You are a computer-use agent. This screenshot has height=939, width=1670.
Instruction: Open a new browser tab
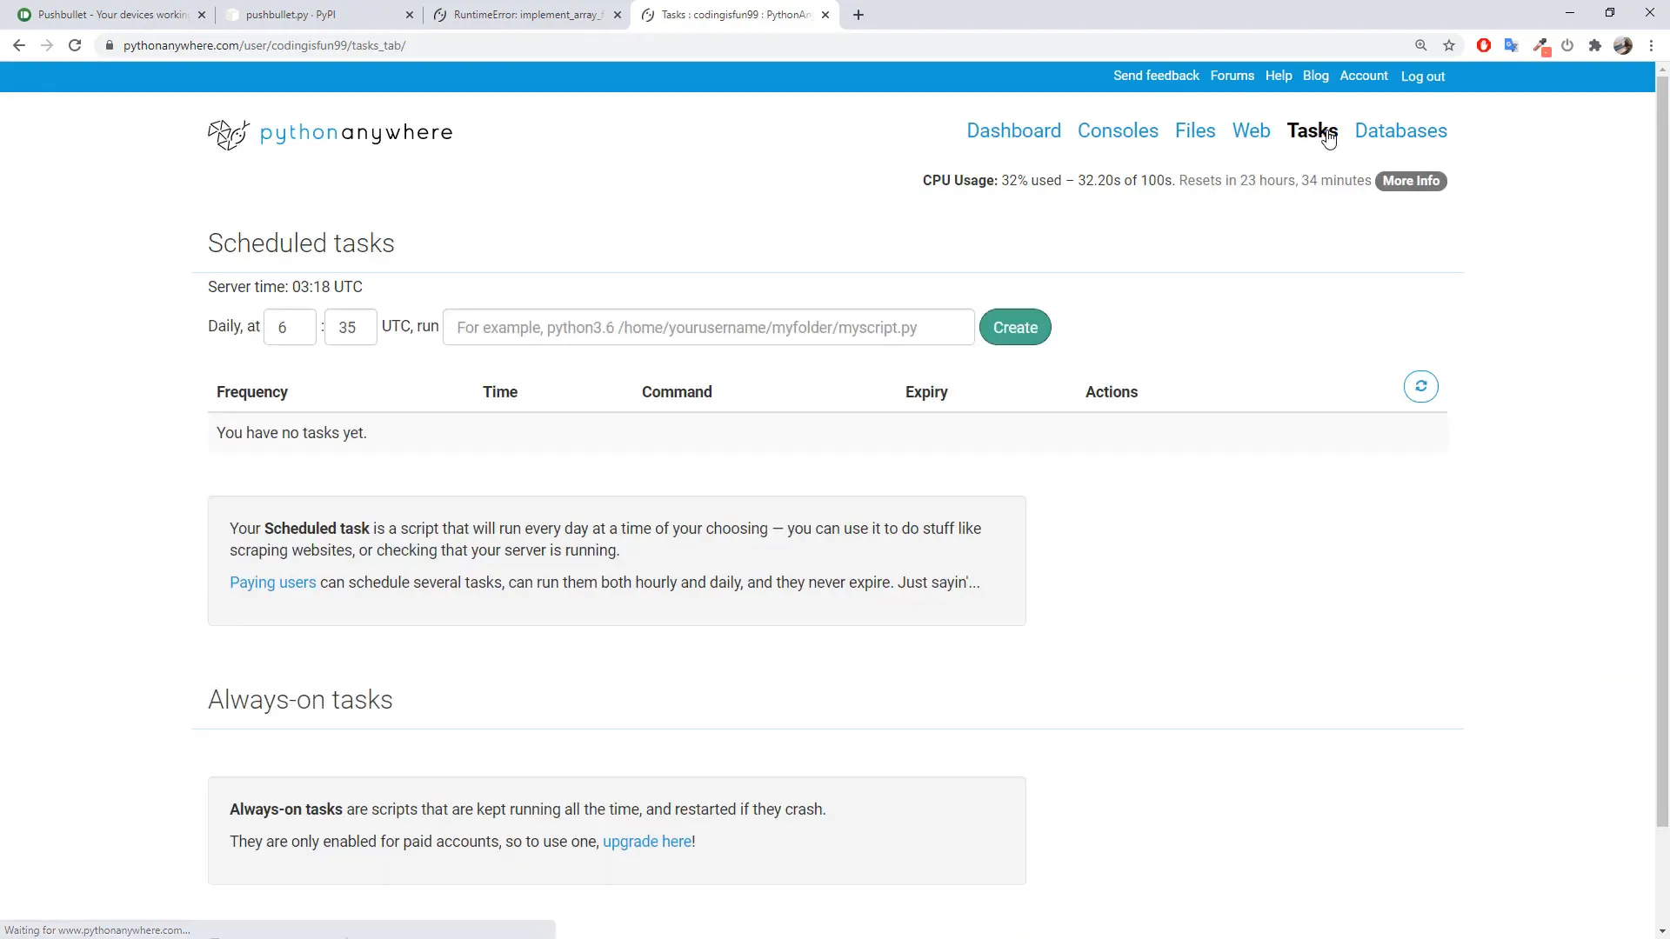(858, 15)
